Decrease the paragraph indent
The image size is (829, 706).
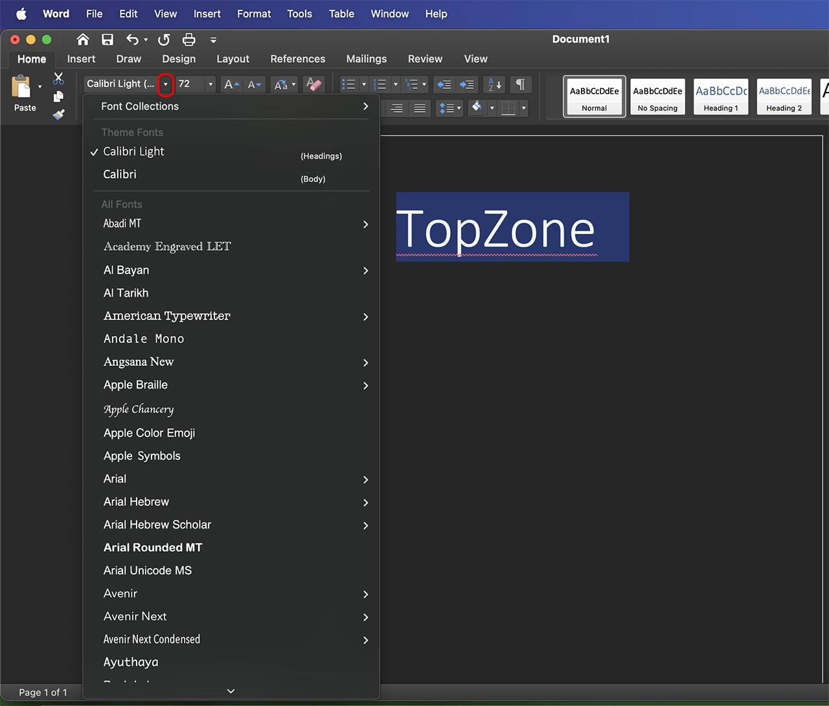tap(444, 84)
